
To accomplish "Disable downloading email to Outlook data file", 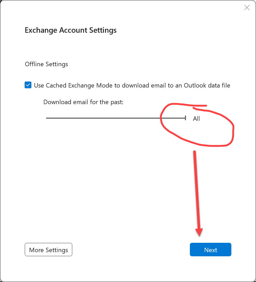I will tap(28, 85).
